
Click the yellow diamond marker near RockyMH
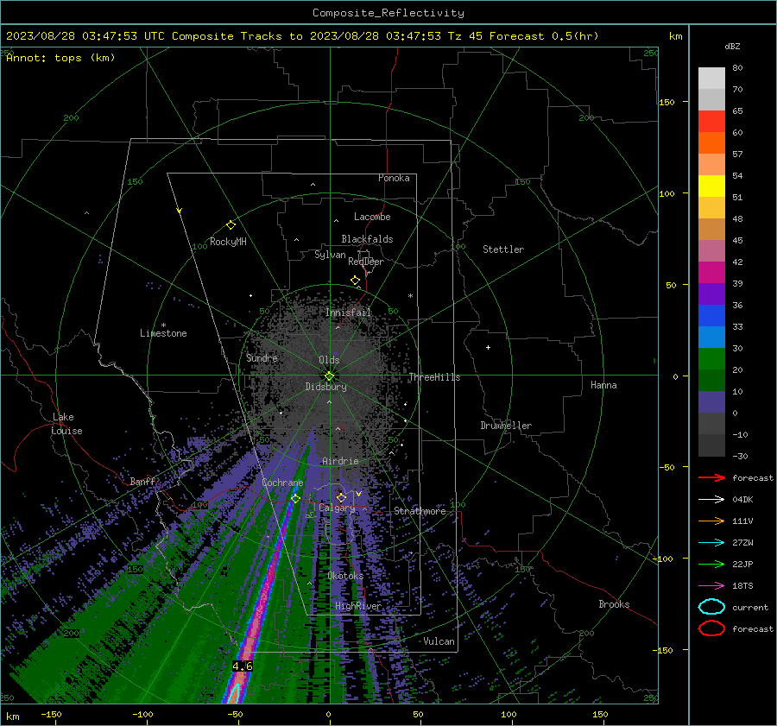point(231,225)
